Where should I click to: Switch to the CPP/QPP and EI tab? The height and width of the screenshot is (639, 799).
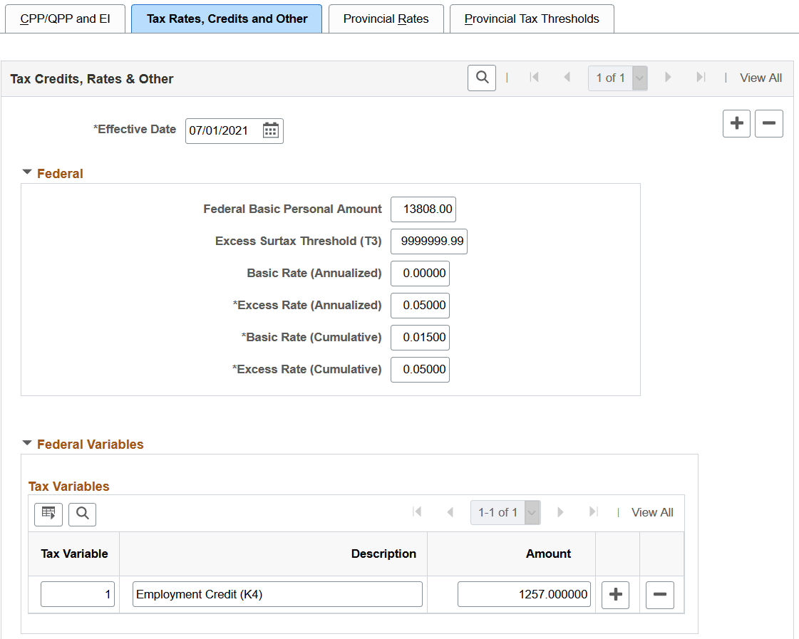click(x=65, y=19)
